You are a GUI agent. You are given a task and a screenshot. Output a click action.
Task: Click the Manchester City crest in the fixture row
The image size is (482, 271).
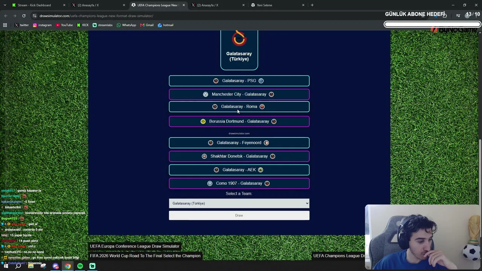pos(206,94)
